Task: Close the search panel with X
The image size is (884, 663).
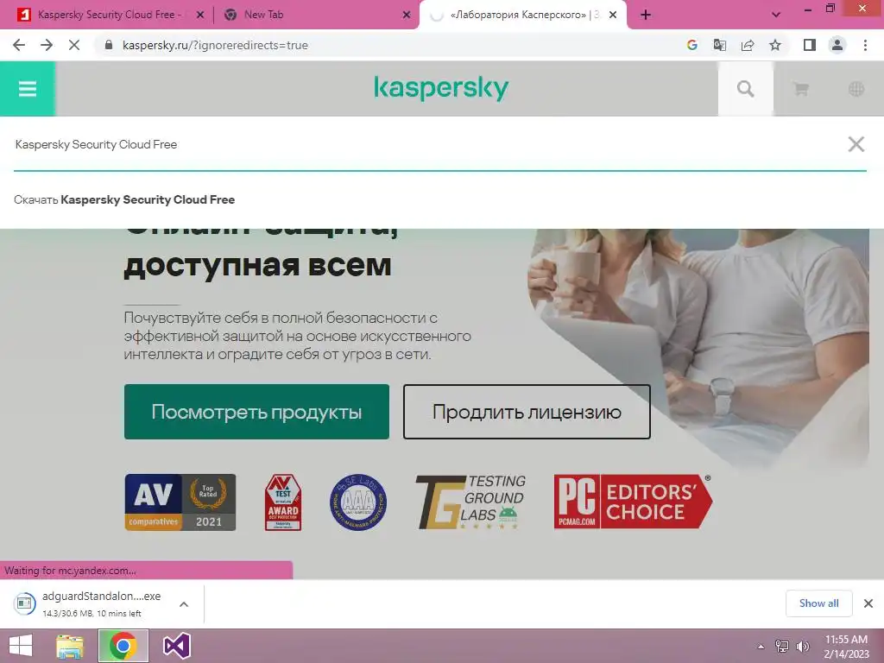Action: pos(856,144)
